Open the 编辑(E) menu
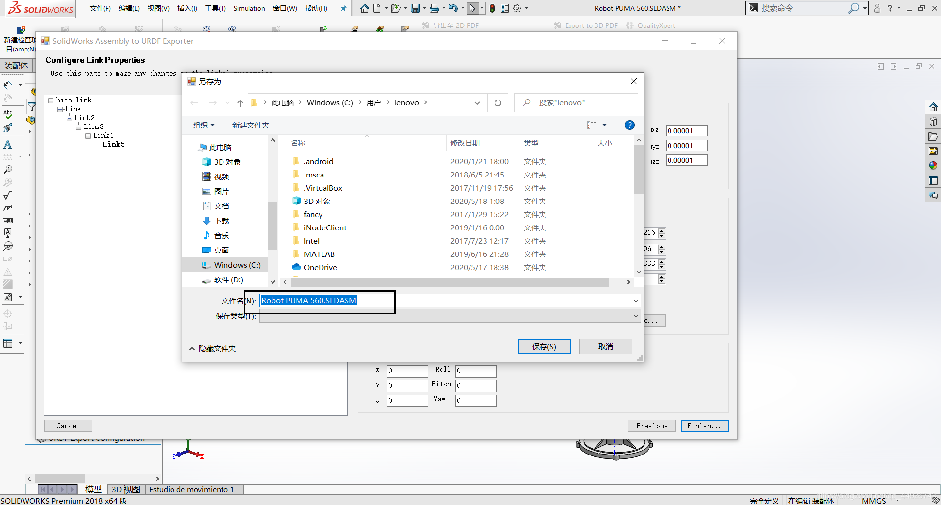941x505 pixels. pos(129,8)
